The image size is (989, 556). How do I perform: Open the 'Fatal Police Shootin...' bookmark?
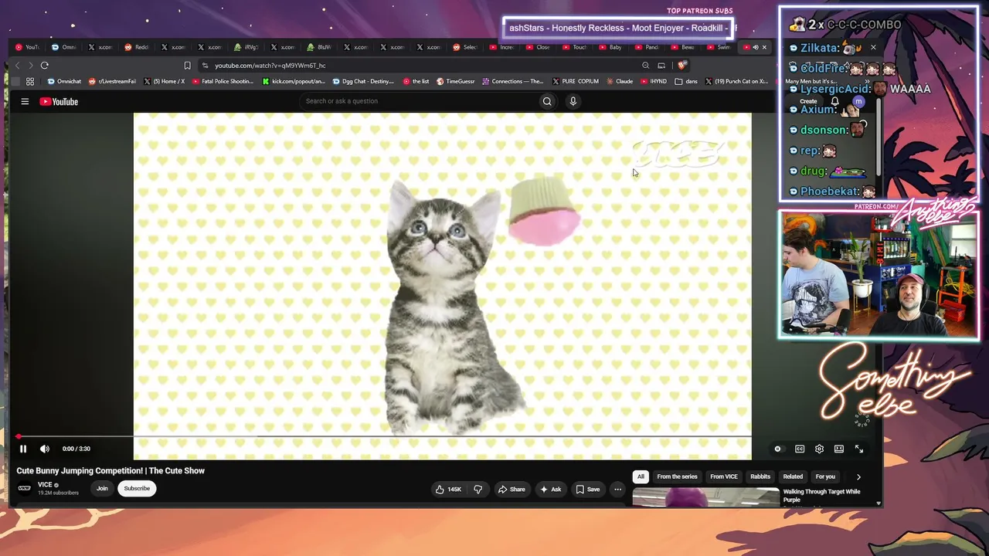click(223, 81)
